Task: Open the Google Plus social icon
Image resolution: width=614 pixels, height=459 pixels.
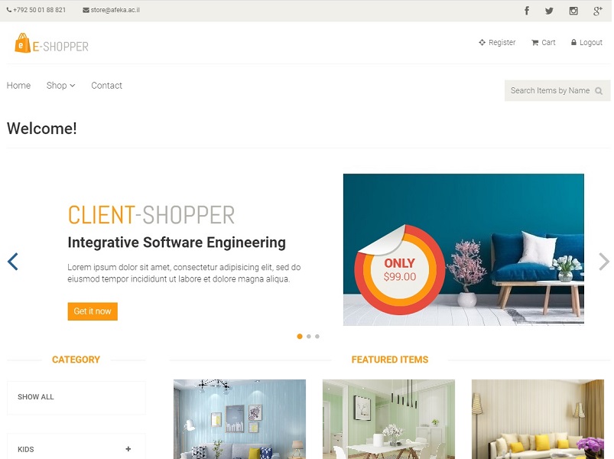Action: click(597, 11)
